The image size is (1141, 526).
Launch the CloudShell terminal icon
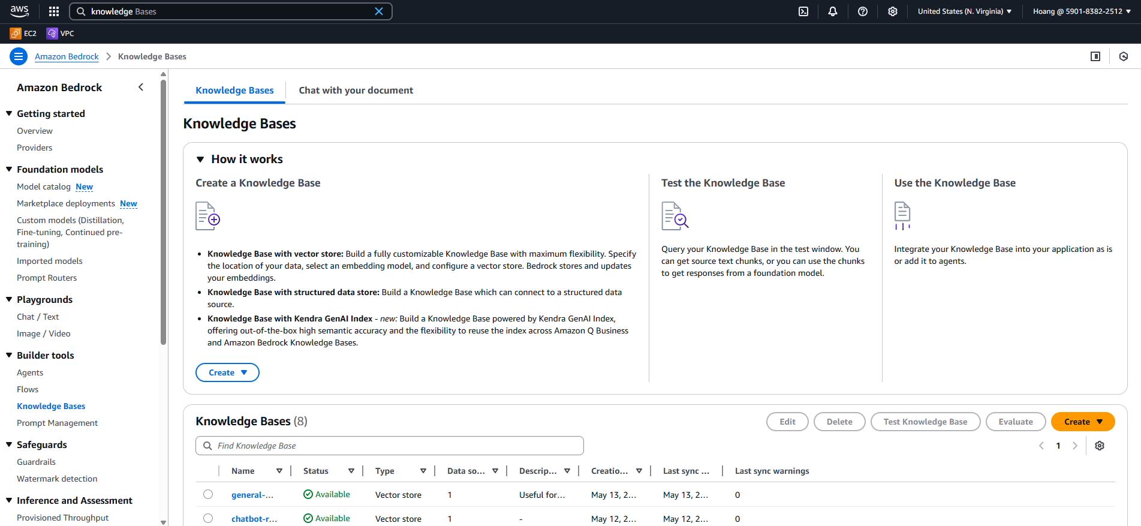(x=803, y=11)
